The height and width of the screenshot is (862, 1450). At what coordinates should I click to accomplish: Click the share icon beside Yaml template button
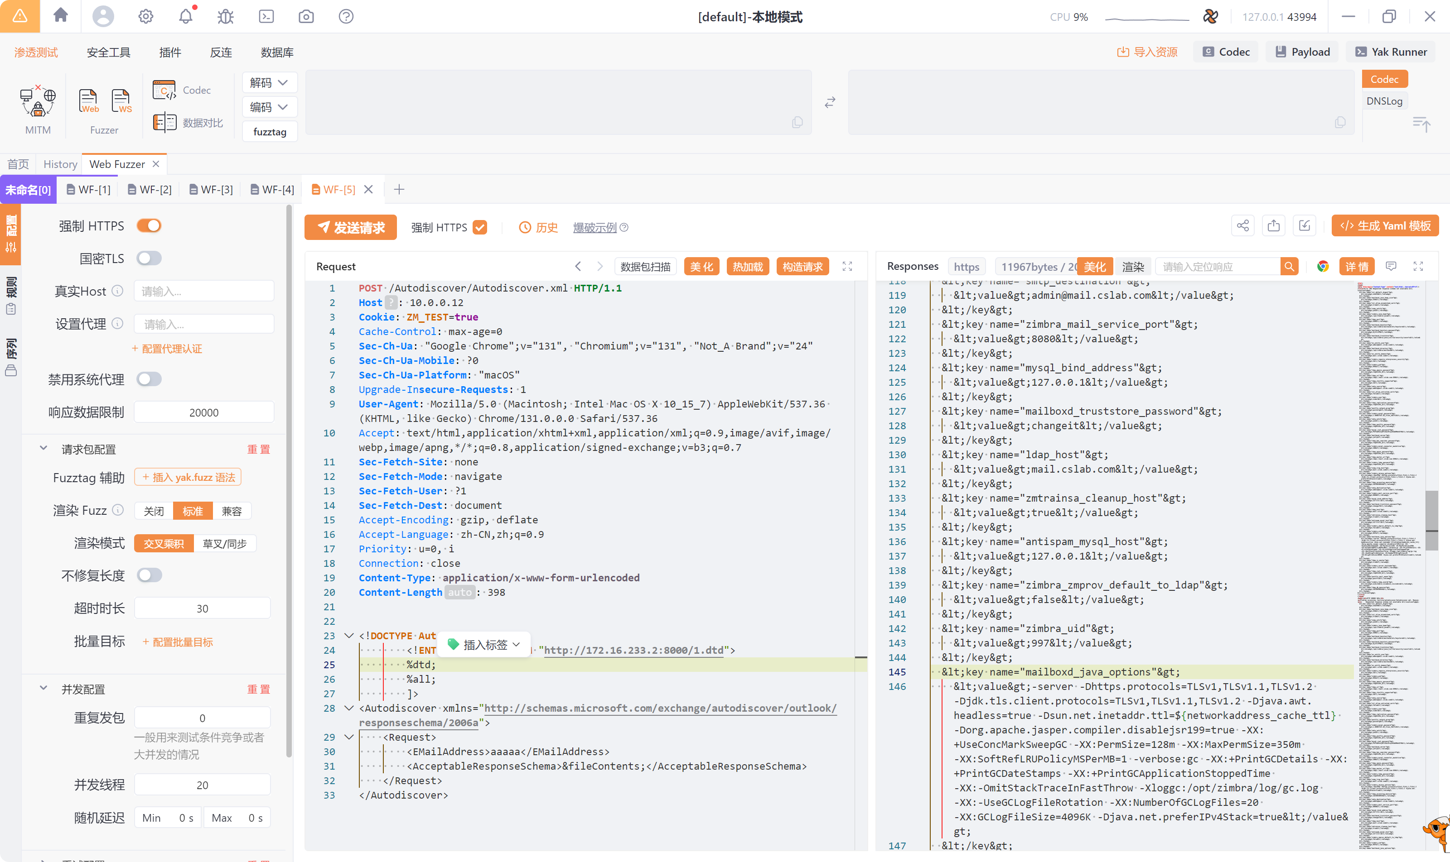coord(1242,226)
